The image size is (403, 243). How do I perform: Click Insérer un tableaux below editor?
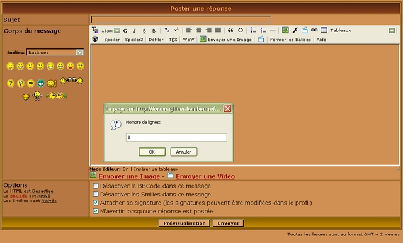click(156, 169)
